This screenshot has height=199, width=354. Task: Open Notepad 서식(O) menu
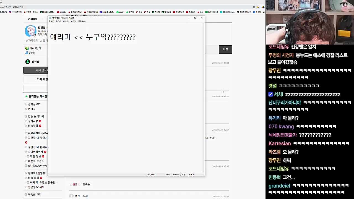(x=66, y=21)
